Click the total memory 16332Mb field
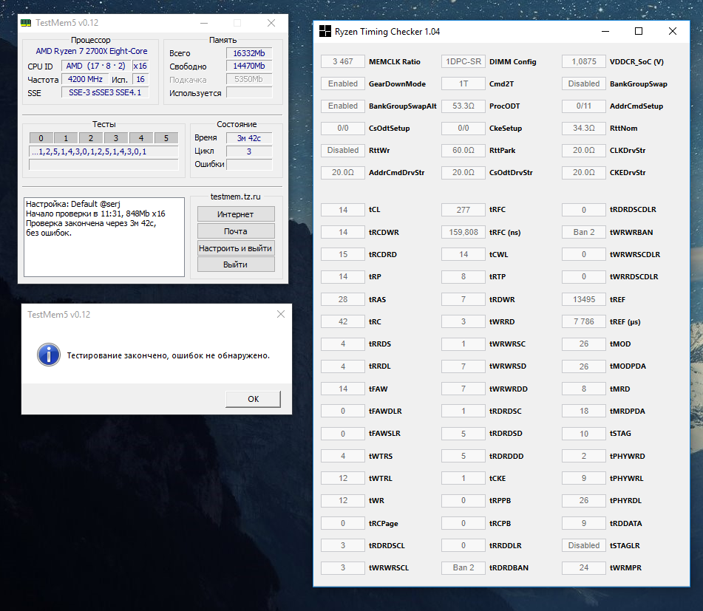Viewport: 703px width, 611px height. (x=249, y=53)
